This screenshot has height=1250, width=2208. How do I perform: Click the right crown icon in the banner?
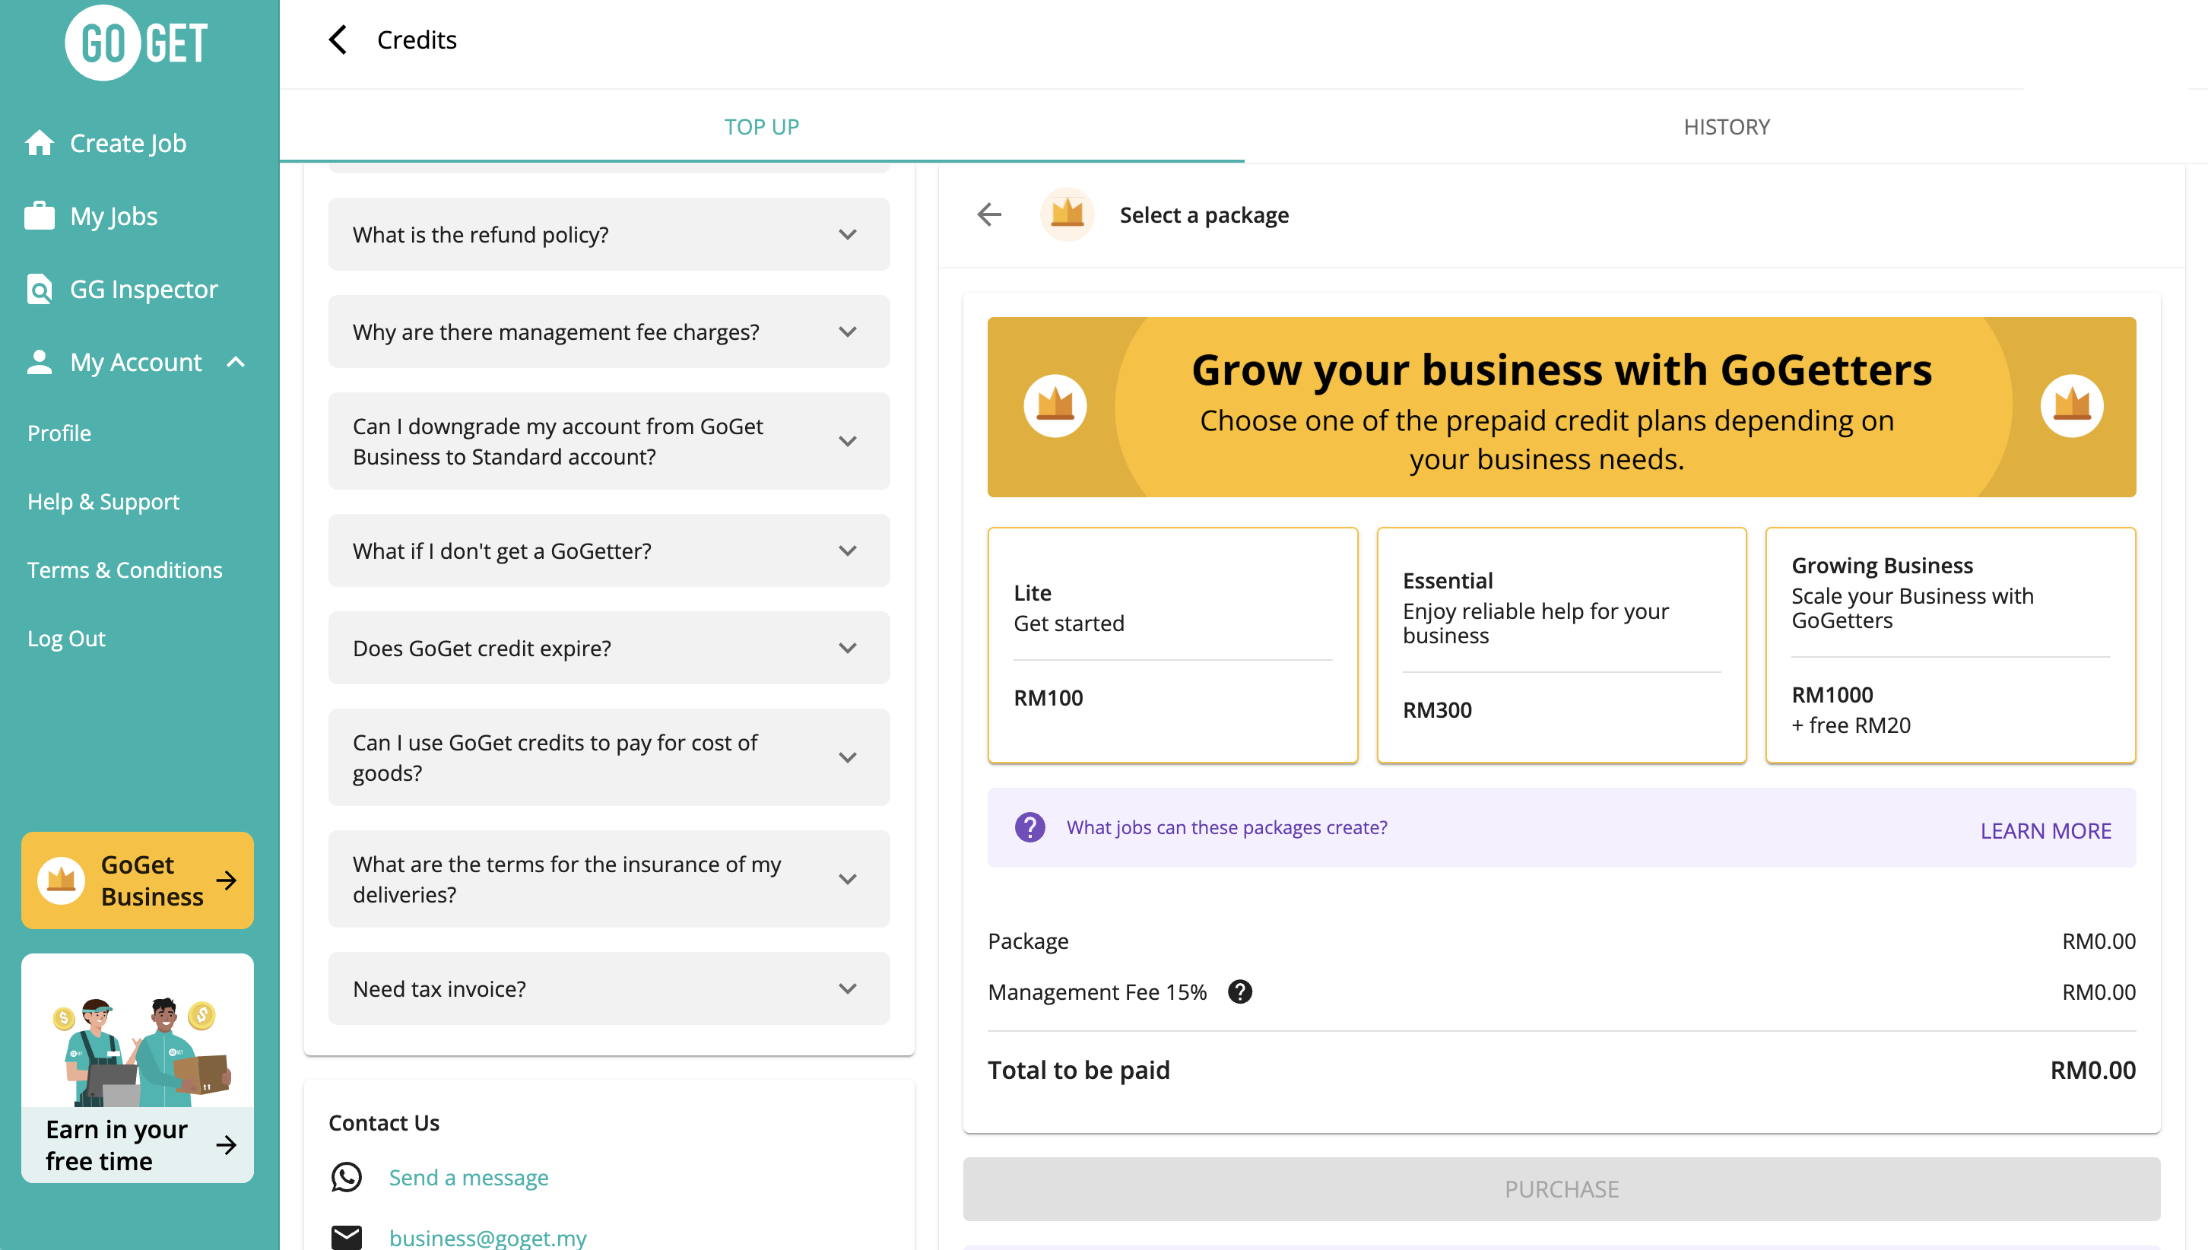point(2071,406)
